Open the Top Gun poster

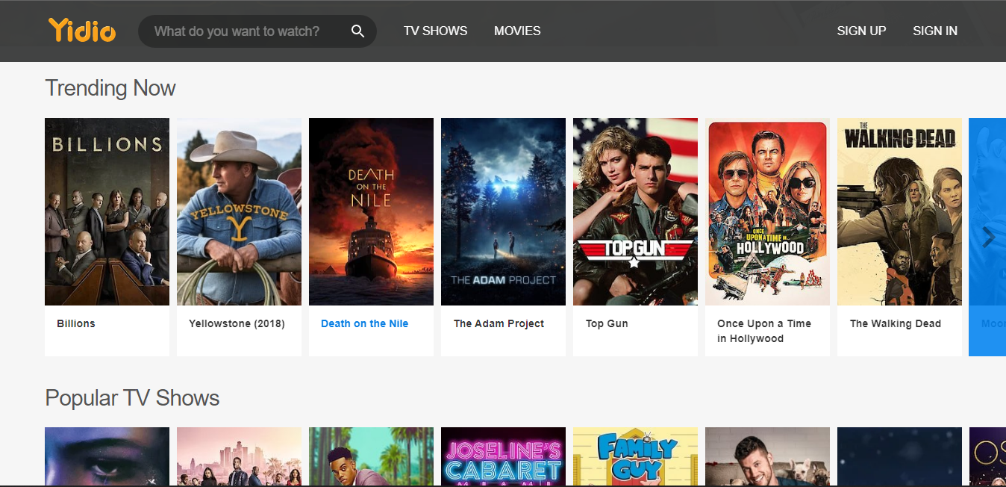(635, 211)
